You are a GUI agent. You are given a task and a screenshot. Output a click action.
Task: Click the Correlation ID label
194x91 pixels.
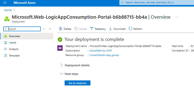180,51
